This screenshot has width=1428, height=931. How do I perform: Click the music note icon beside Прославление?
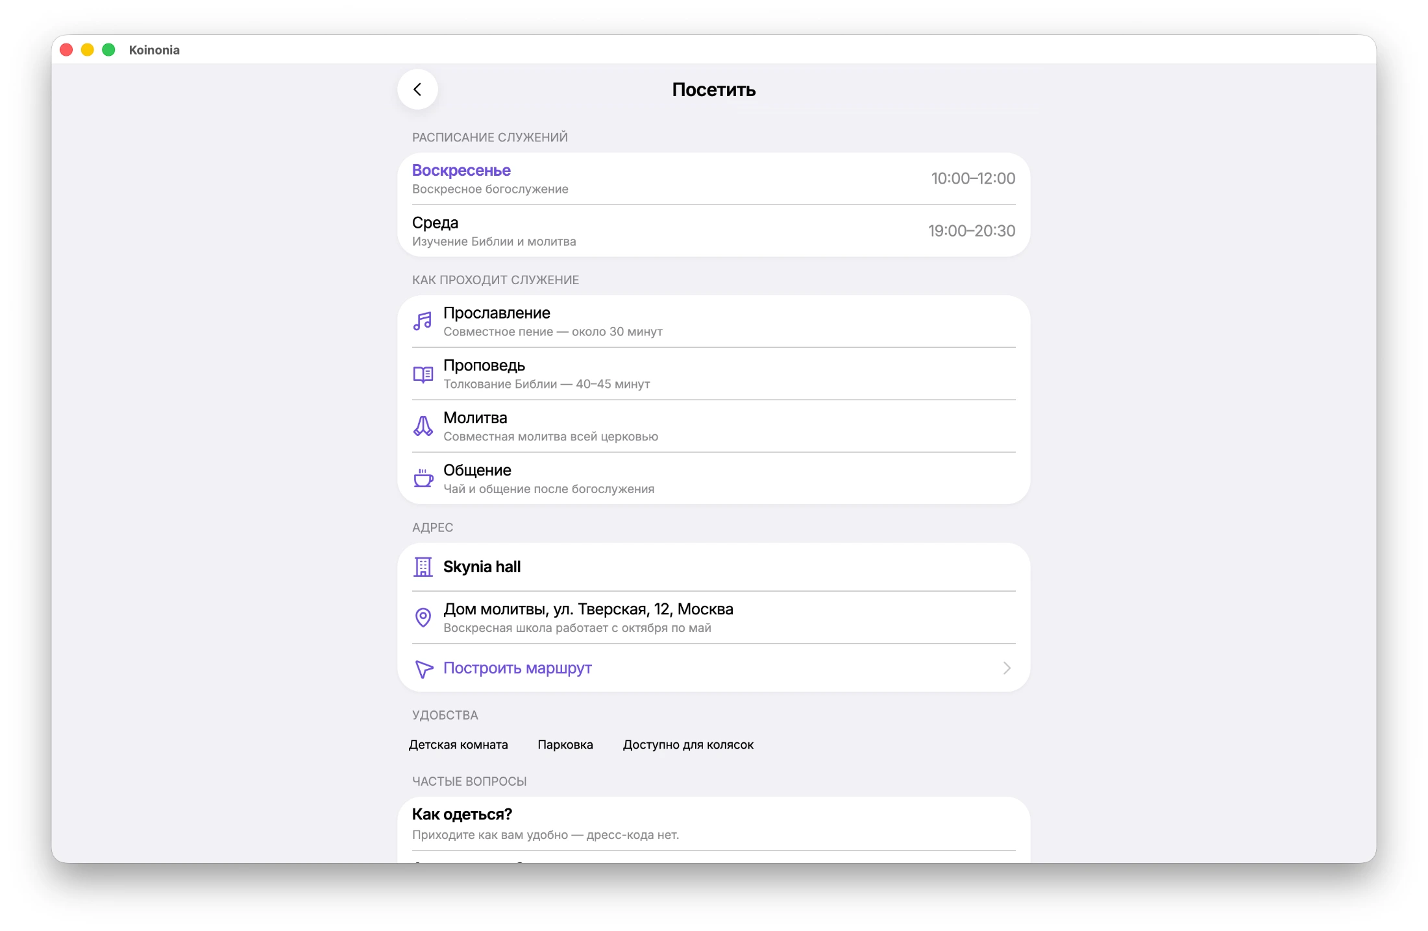423,321
